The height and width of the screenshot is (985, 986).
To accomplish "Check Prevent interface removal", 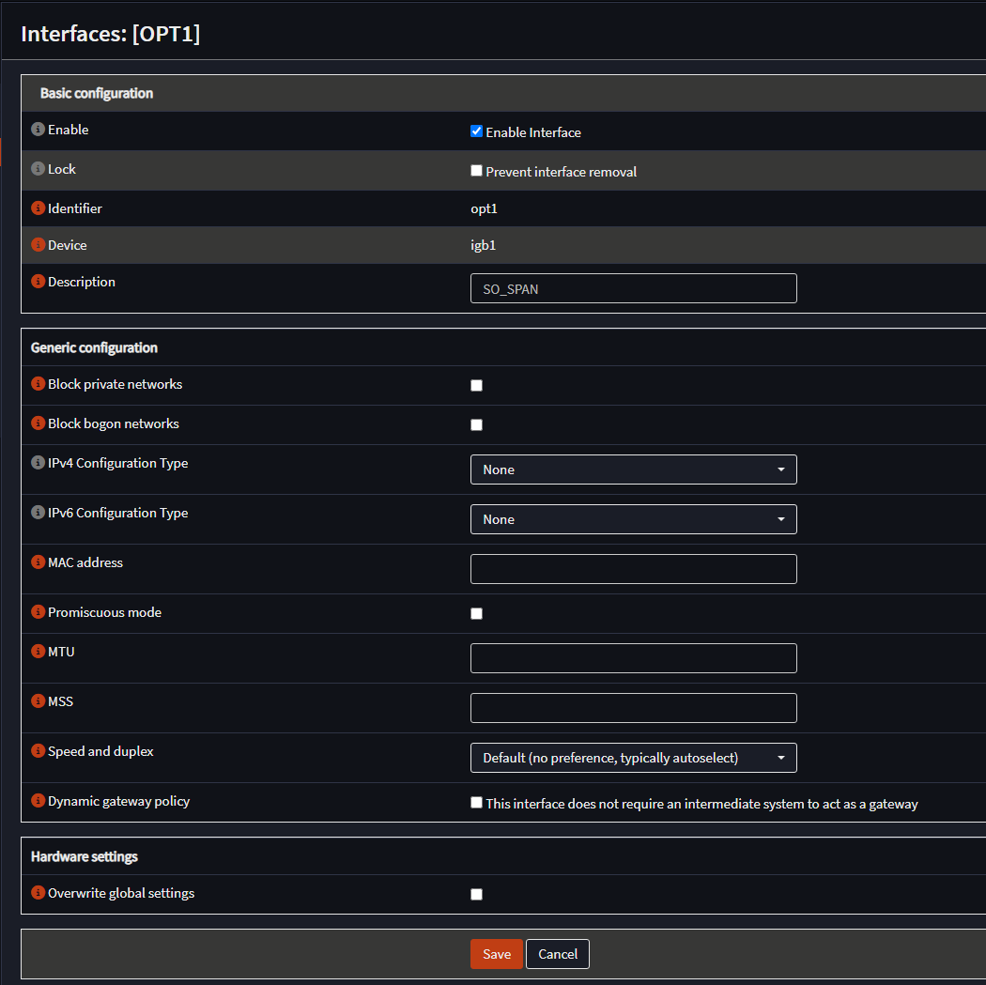I will tap(477, 171).
